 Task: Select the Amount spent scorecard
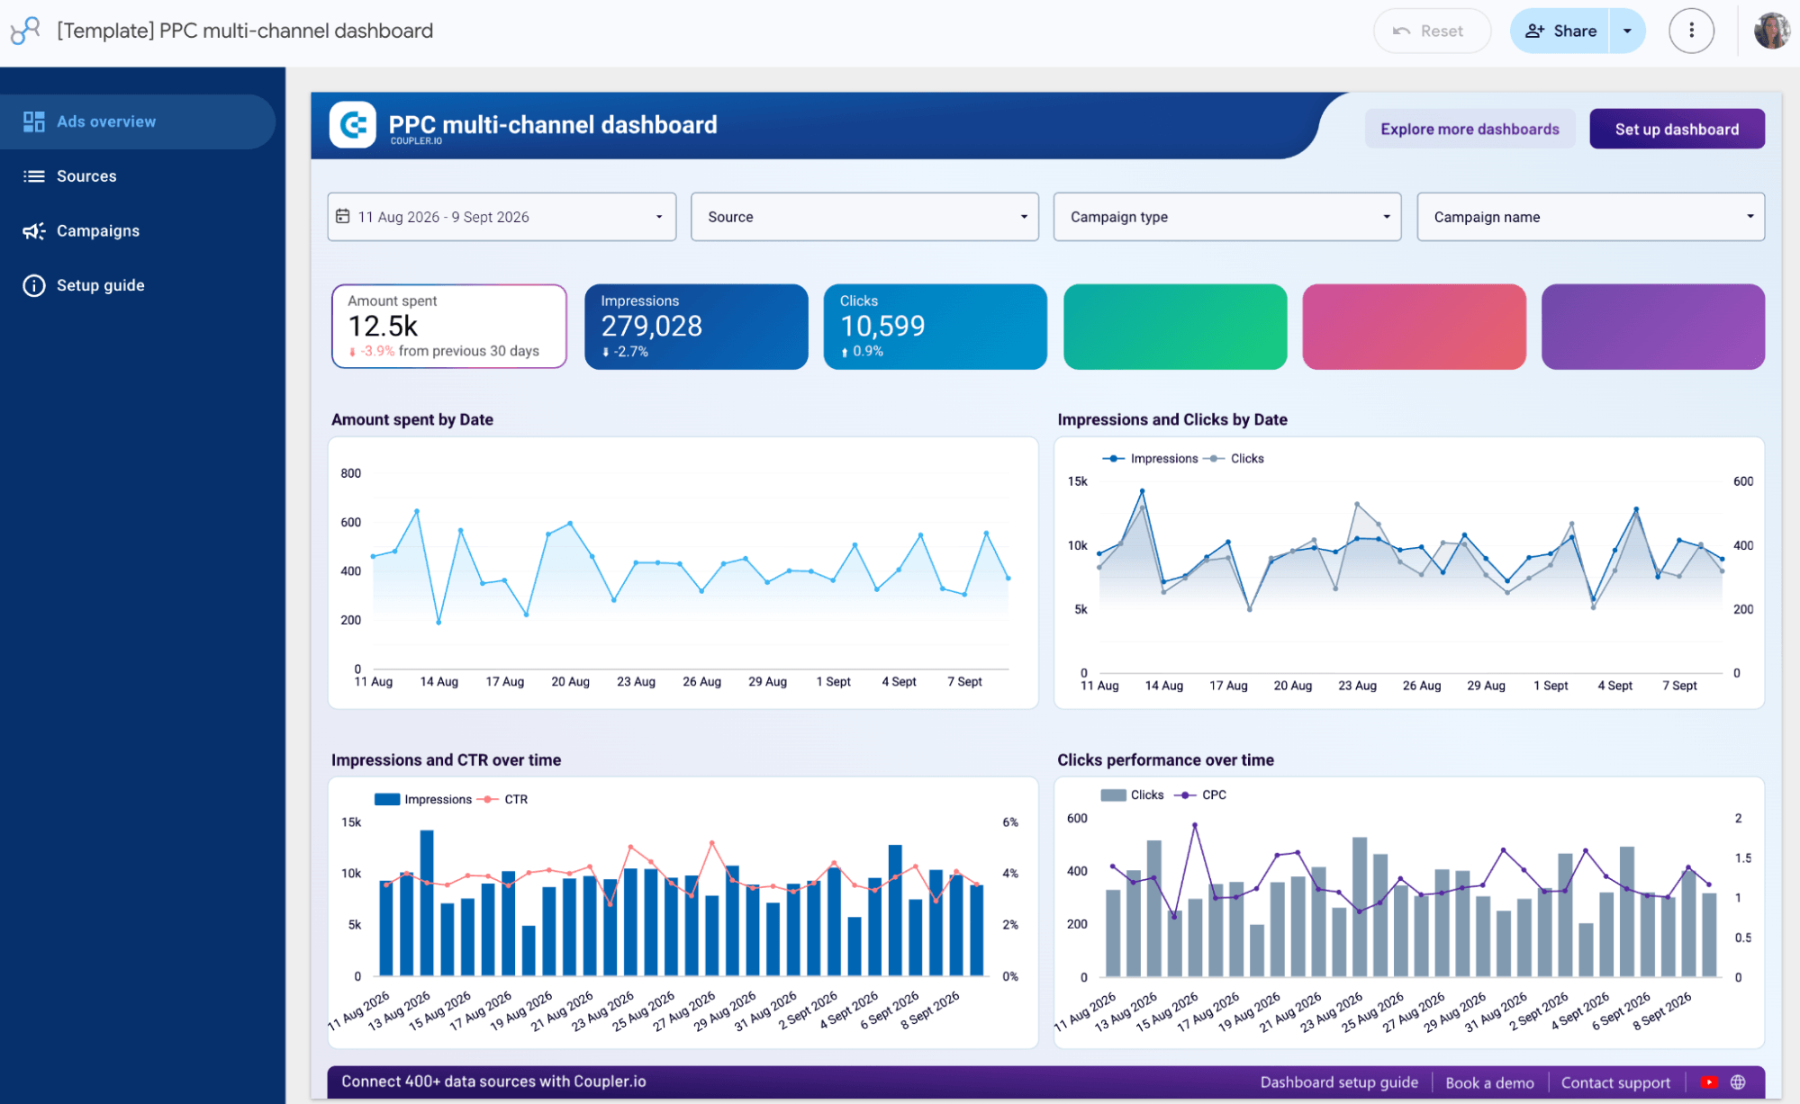tap(449, 327)
